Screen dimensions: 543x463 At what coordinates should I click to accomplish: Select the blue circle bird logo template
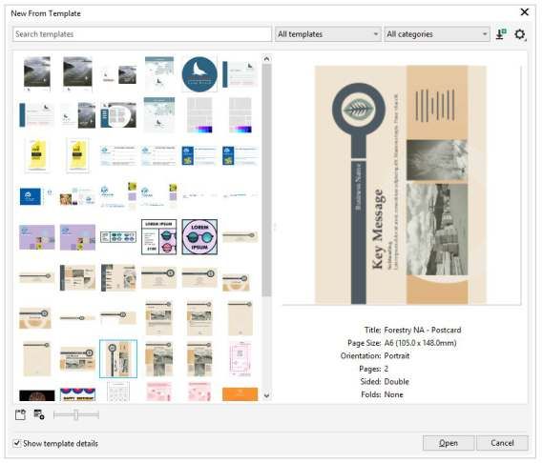(199, 74)
